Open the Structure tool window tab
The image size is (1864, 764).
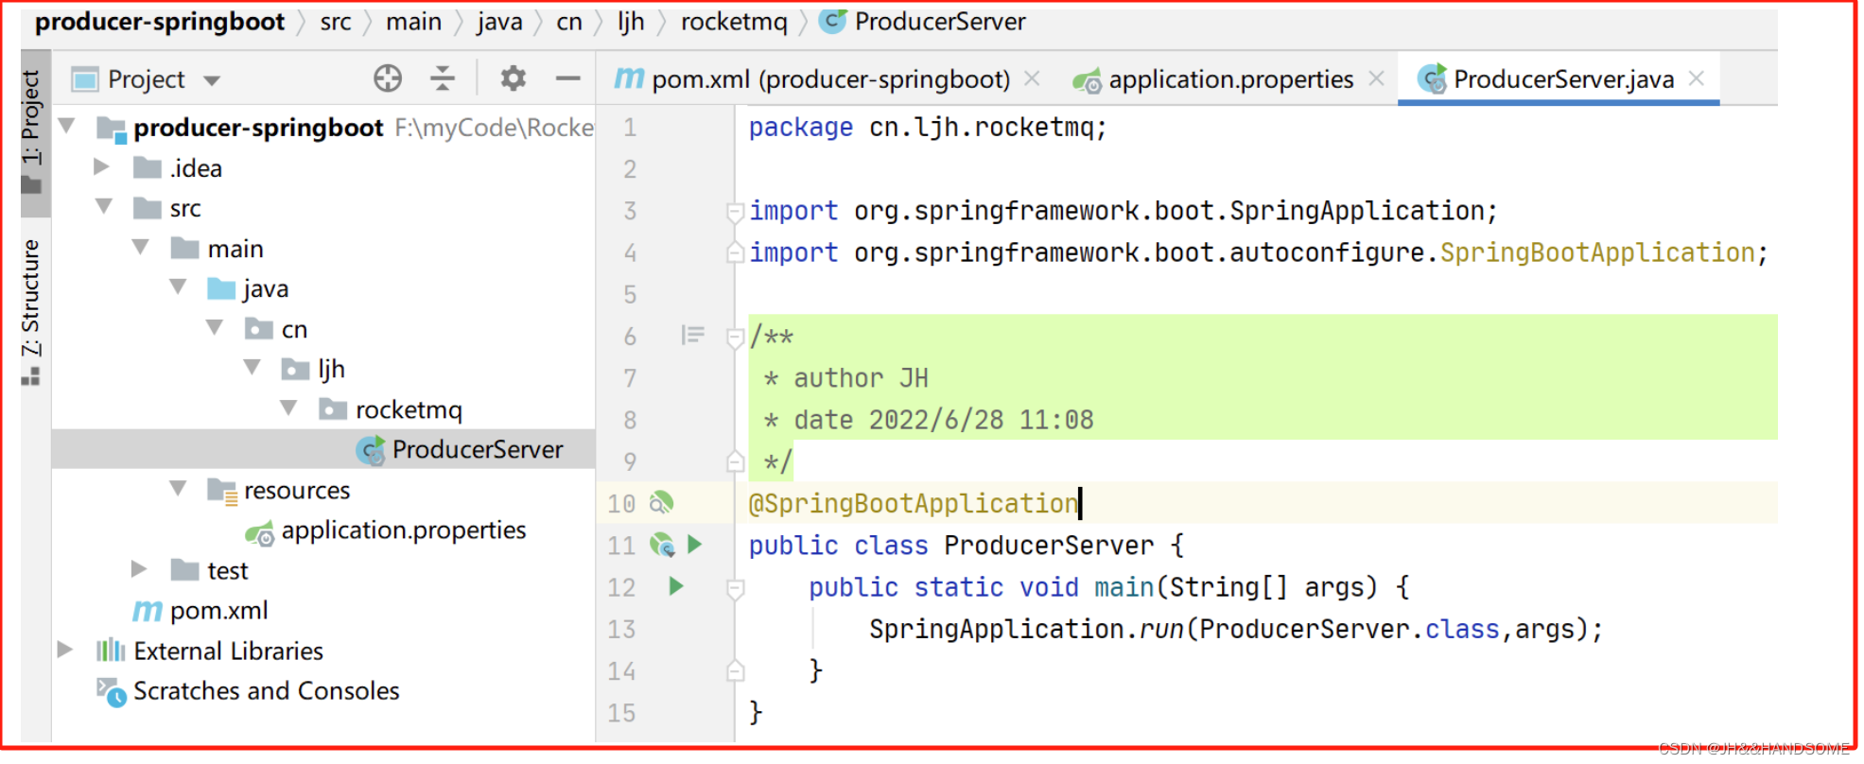(32, 312)
